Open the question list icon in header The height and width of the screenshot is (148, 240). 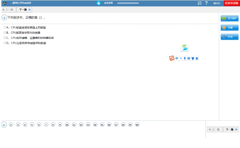(x=200, y=3)
